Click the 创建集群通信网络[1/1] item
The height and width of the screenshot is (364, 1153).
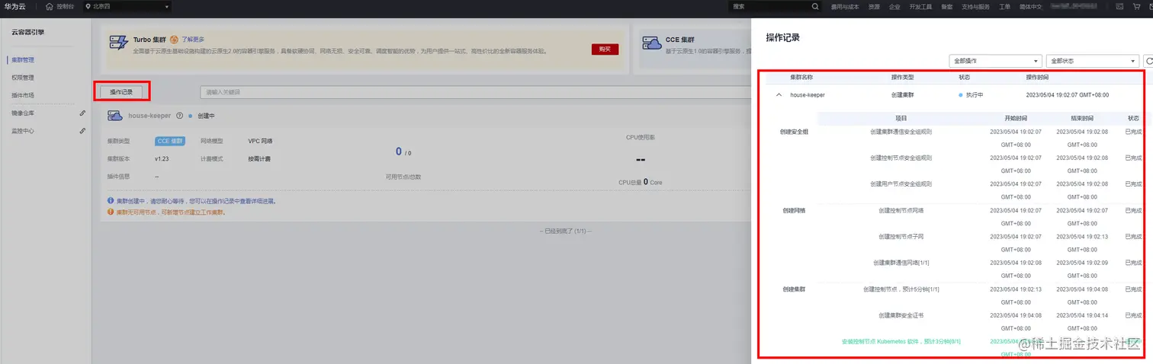click(901, 263)
